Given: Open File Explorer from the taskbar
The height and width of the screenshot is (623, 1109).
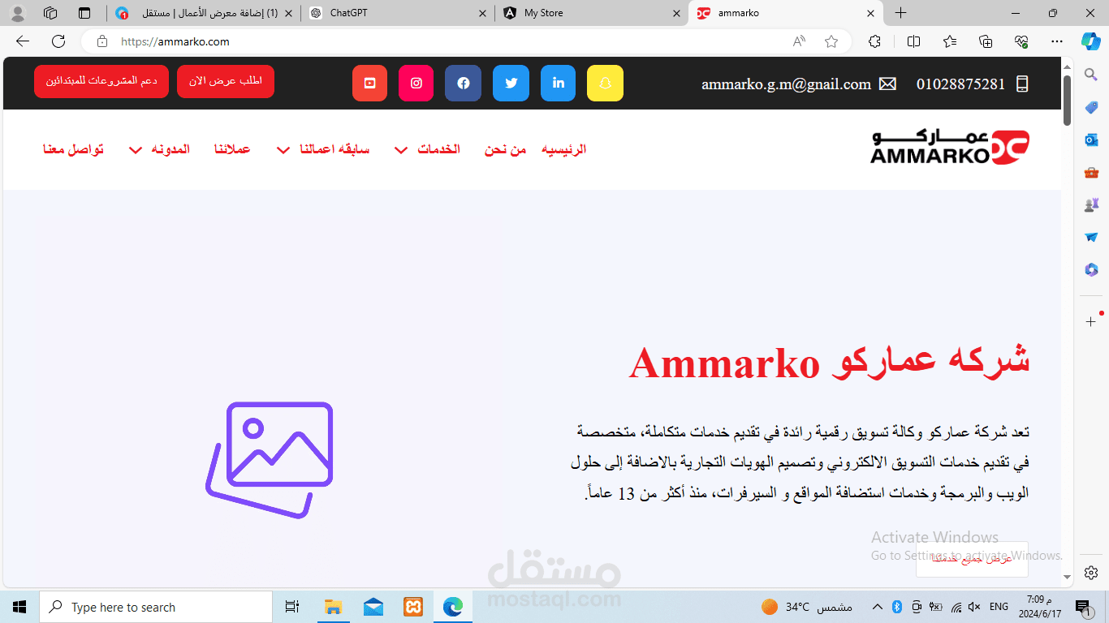Looking at the screenshot, I should coord(333,607).
